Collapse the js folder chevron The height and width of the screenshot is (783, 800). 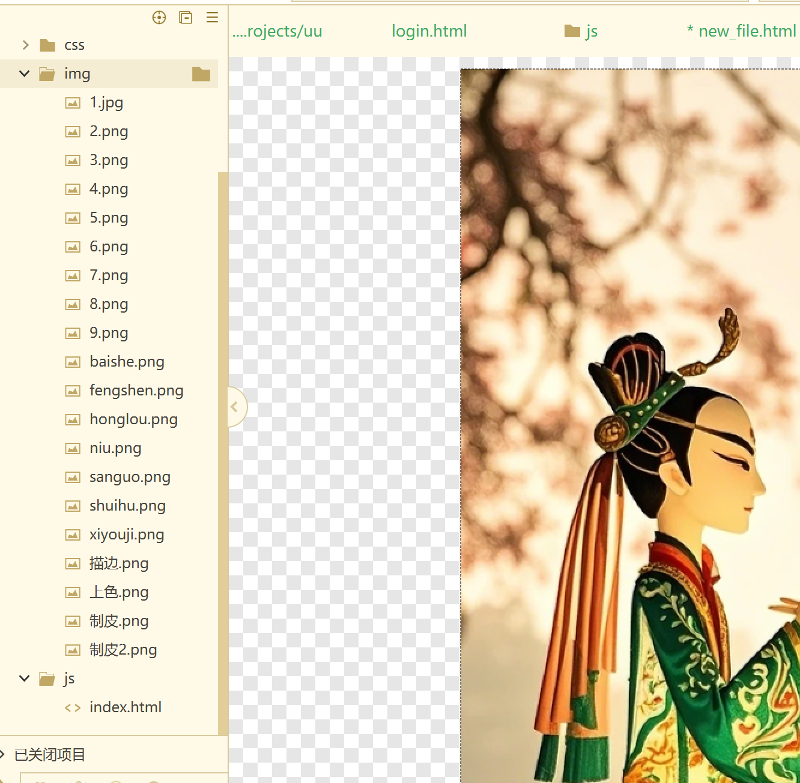(x=25, y=679)
